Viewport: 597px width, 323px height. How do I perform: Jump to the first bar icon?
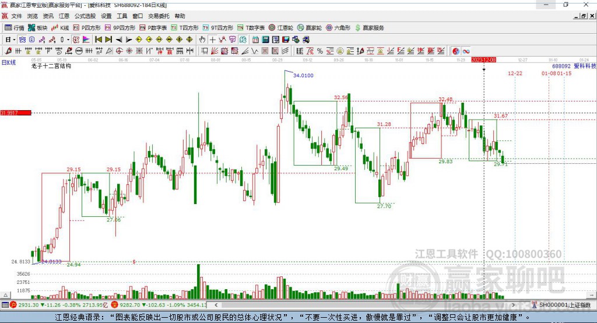(x=98, y=40)
